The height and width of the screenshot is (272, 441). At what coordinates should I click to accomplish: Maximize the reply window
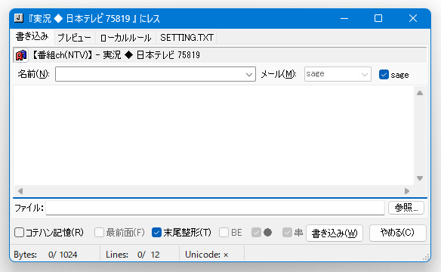tap(378, 18)
